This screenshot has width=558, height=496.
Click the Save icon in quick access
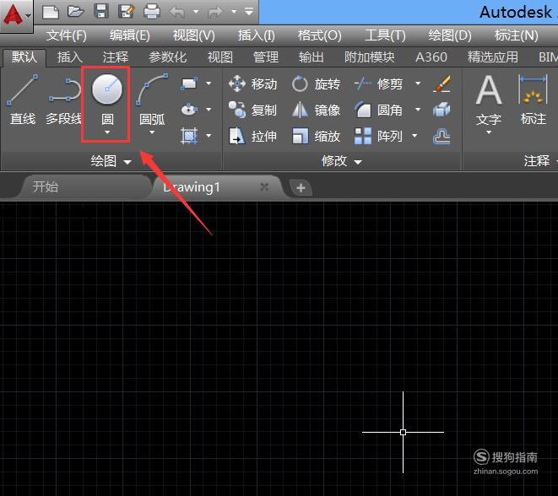click(101, 12)
